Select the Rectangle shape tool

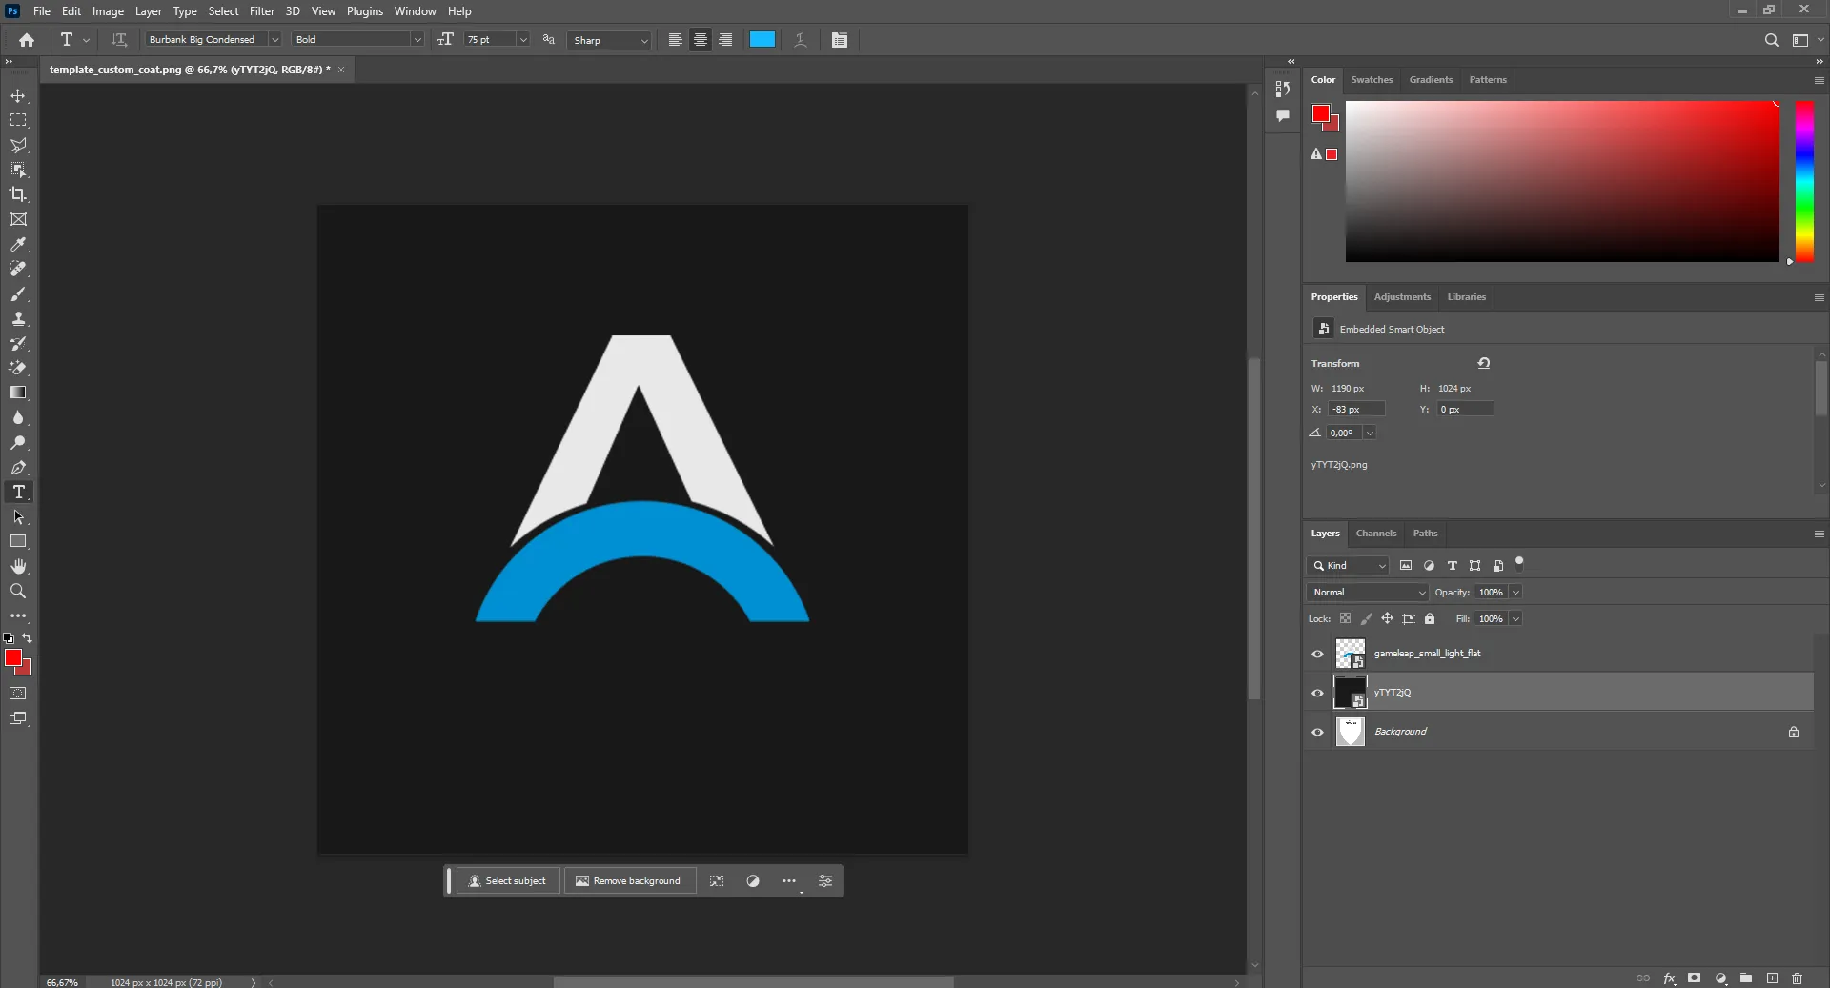[18, 542]
